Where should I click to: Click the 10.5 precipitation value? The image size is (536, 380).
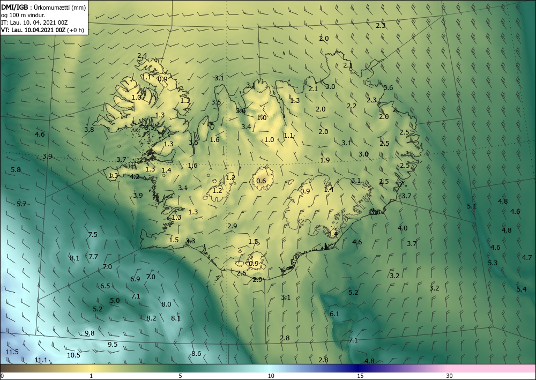pos(73,355)
